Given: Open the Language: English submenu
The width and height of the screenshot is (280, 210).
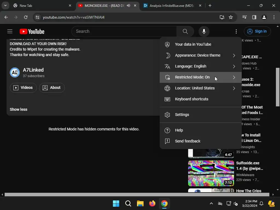Looking at the screenshot, I should pos(200,66).
